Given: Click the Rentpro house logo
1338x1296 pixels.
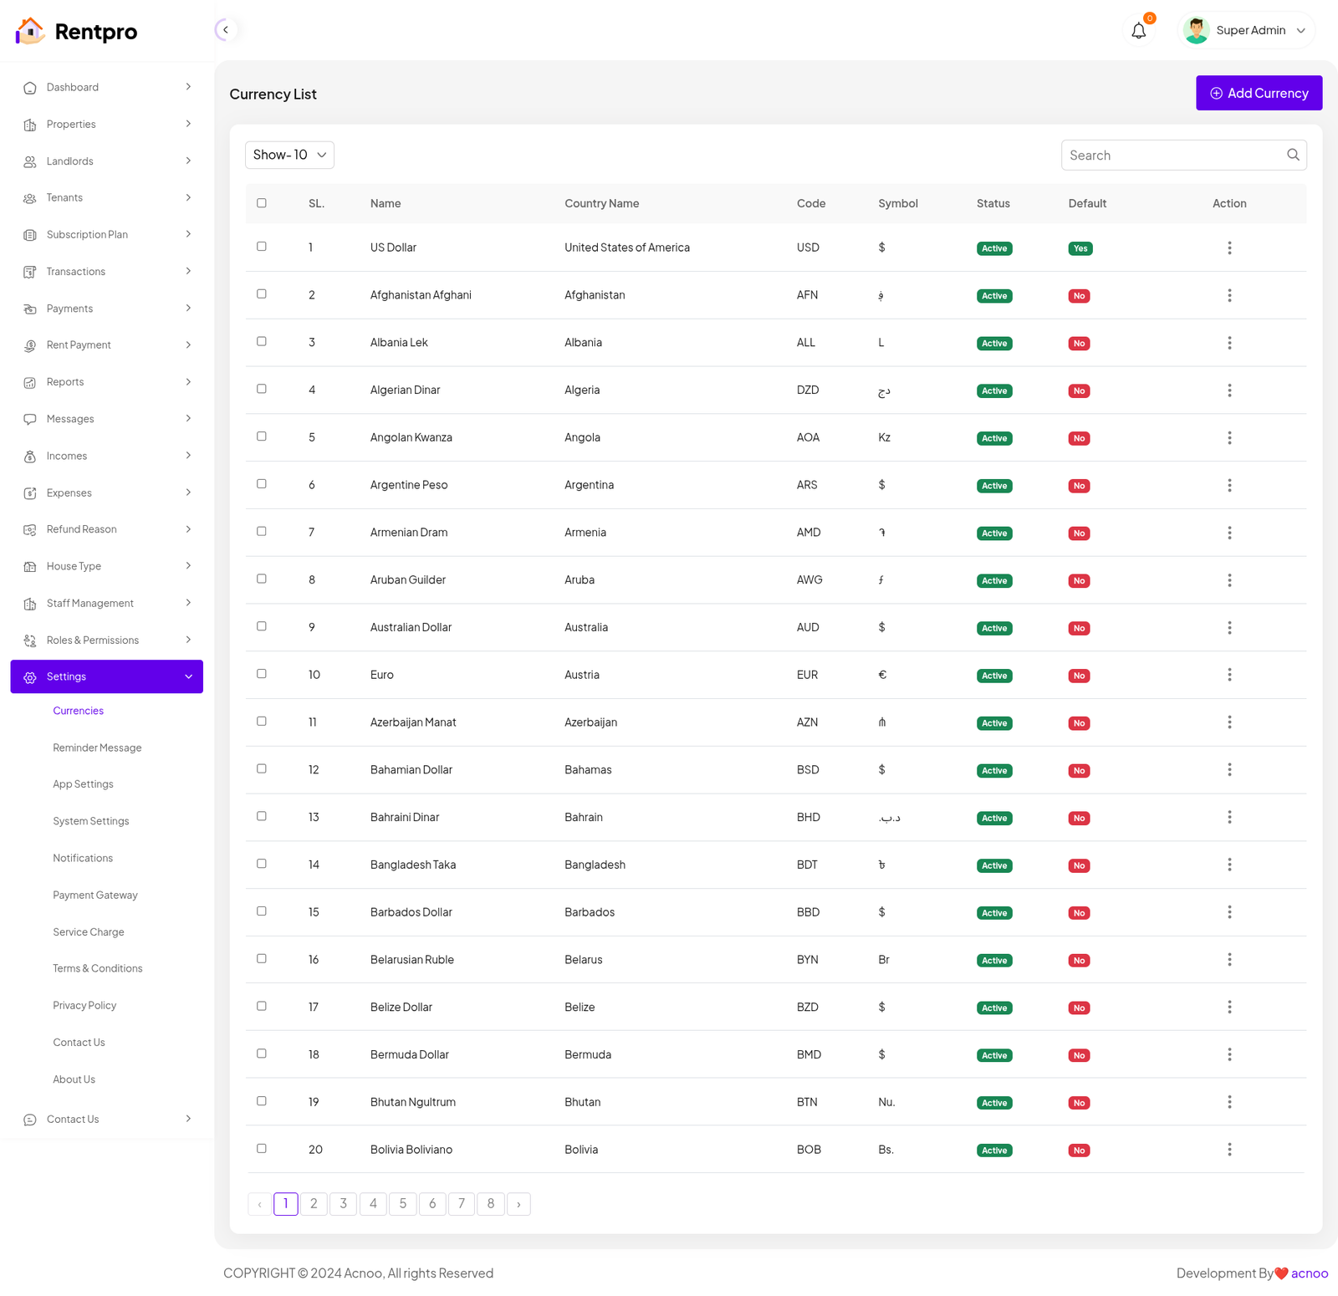Looking at the screenshot, I should (30, 31).
